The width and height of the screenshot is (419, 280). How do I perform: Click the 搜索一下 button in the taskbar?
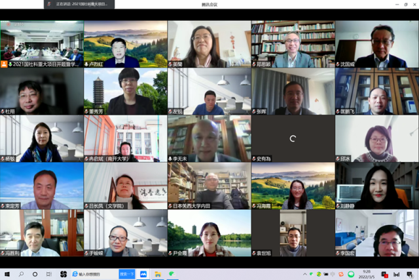click(x=127, y=274)
